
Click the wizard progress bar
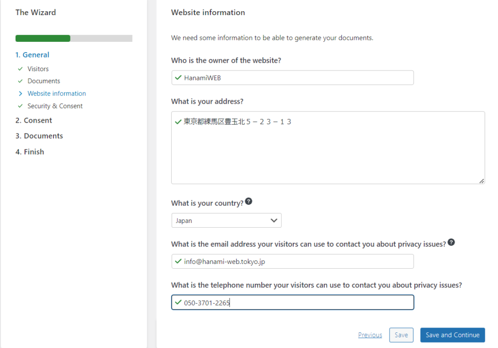pos(74,38)
